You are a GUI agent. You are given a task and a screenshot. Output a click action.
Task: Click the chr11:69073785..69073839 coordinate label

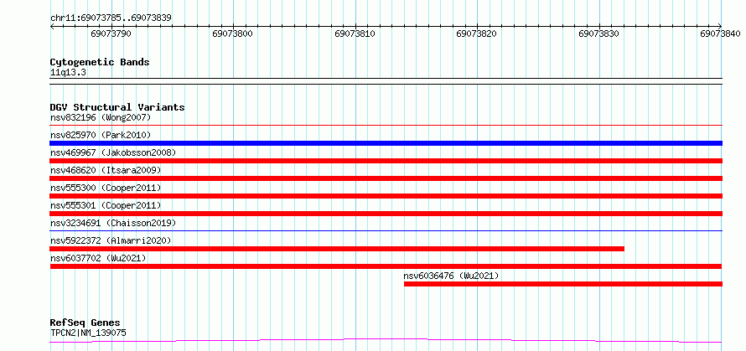pos(111,18)
